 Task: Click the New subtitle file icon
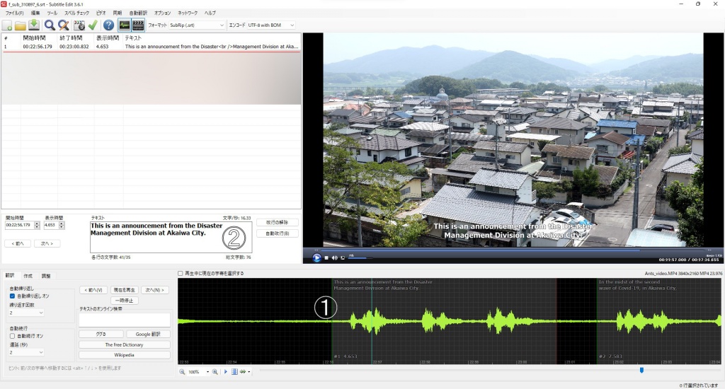click(7, 25)
